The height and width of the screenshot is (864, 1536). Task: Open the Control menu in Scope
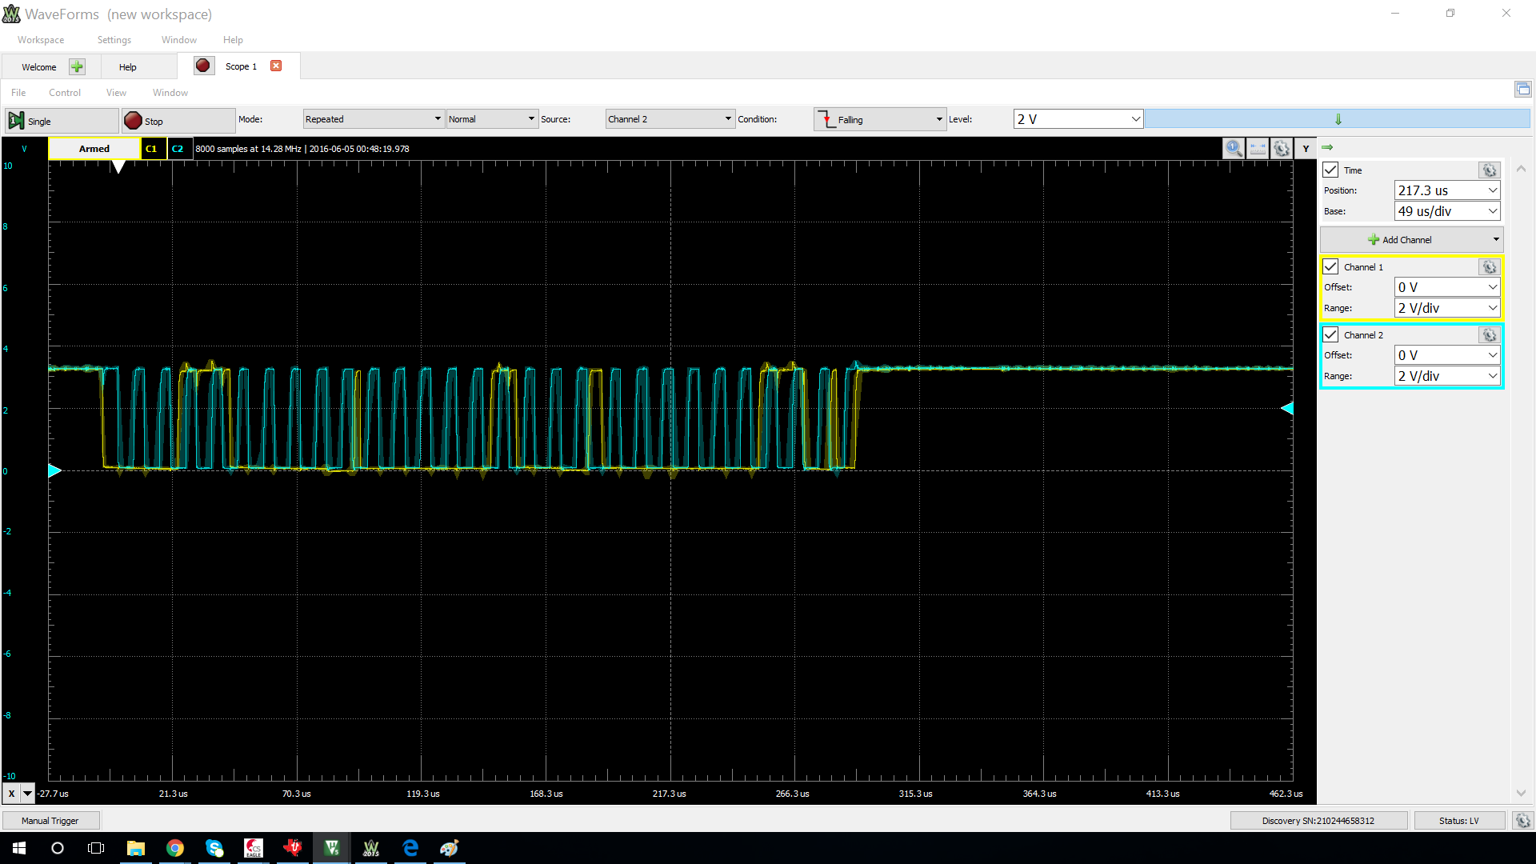[x=65, y=93]
